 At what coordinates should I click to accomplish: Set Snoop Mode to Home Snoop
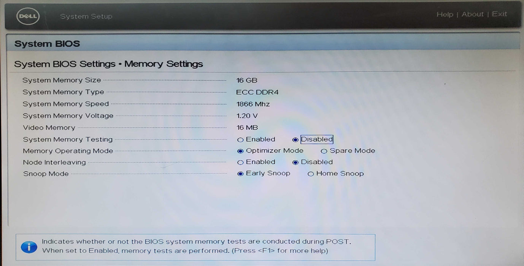311,174
